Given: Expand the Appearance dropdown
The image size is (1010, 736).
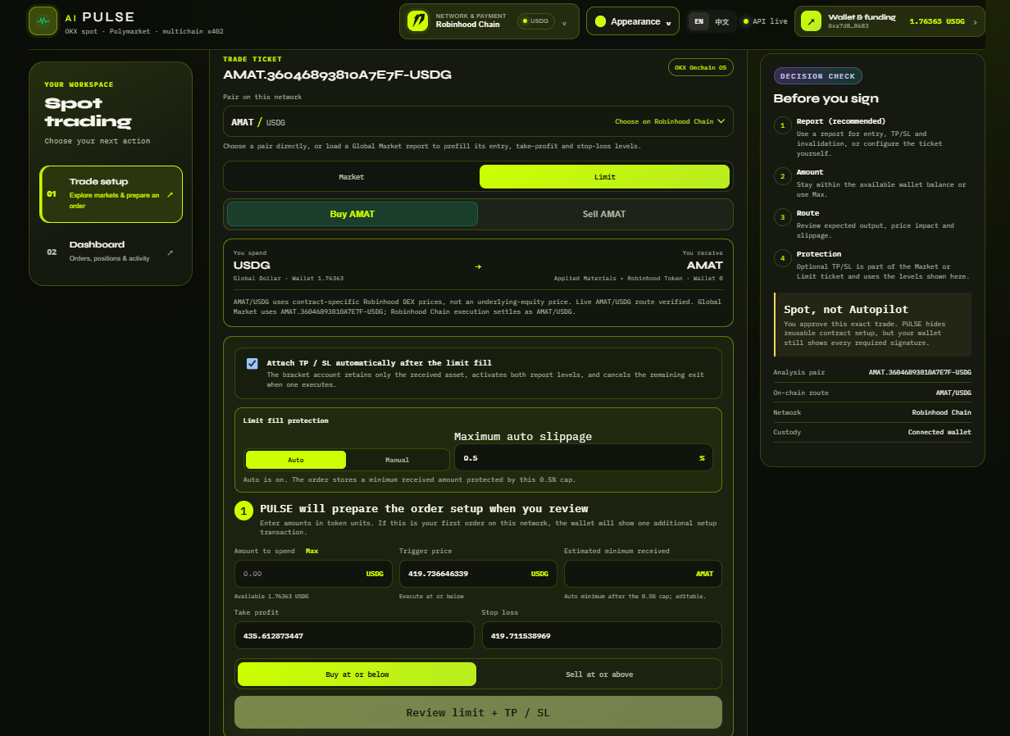Looking at the screenshot, I should [634, 21].
